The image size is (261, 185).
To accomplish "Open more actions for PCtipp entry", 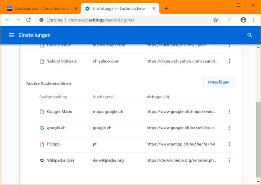I will (x=229, y=144).
